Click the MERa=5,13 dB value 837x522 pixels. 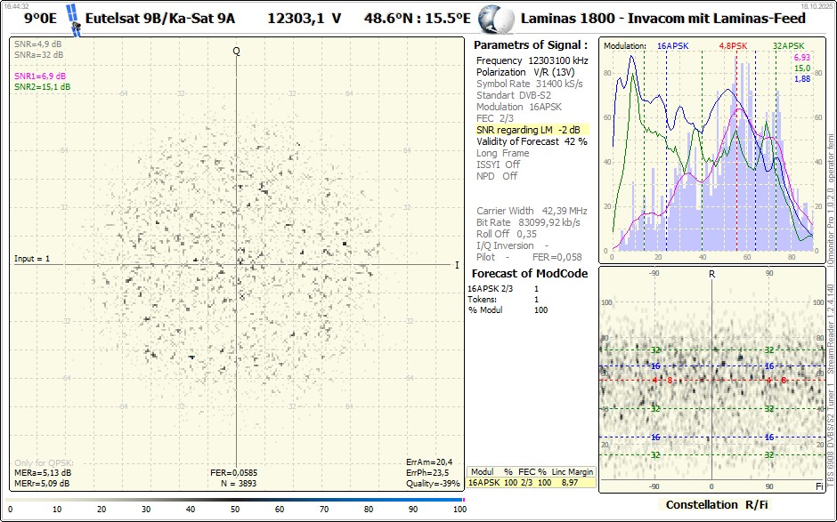[x=43, y=473]
